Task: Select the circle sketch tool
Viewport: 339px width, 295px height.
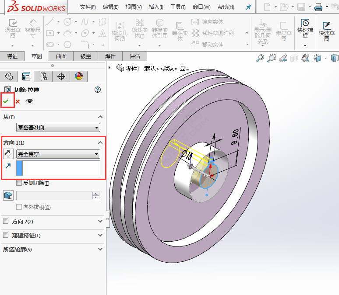Action: pos(67,21)
